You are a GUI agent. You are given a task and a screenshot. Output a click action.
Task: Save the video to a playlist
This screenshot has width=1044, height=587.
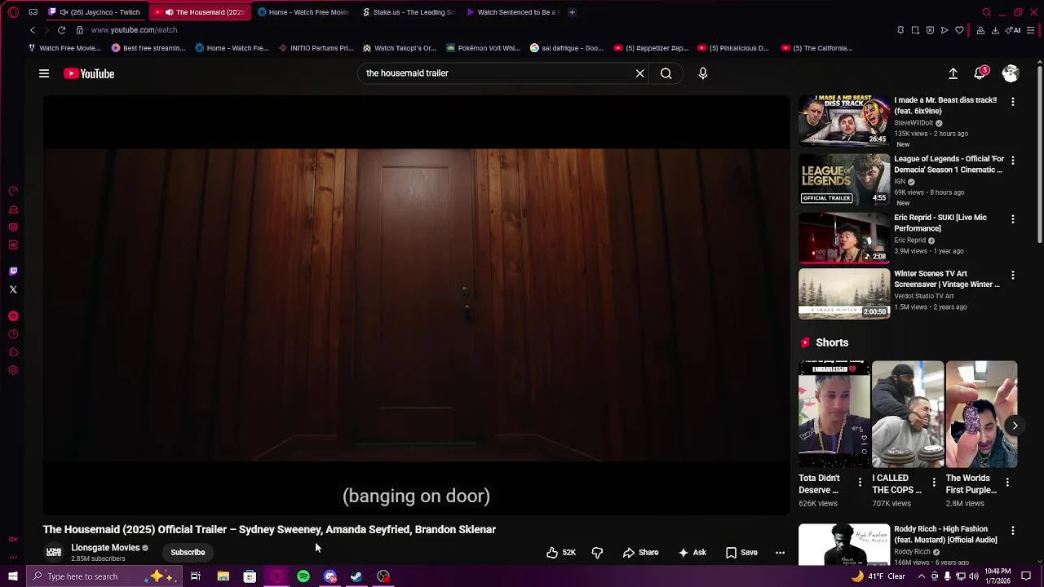tap(741, 553)
